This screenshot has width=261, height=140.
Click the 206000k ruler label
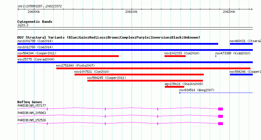(x=34, y=12)
